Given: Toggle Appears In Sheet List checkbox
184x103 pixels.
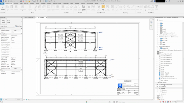Looking at the screenshot, I should pos(11,66).
